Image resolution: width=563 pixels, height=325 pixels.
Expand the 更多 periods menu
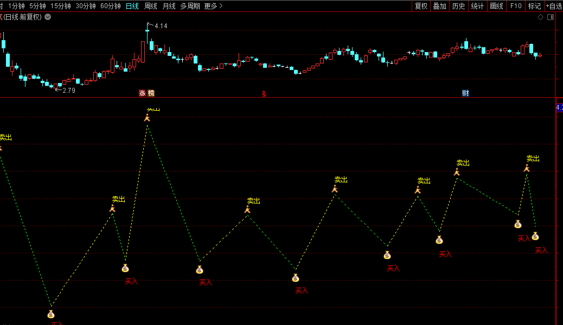pyautogui.click(x=213, y=6)
